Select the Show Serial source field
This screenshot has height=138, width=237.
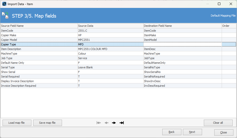(x=39, y=72)
